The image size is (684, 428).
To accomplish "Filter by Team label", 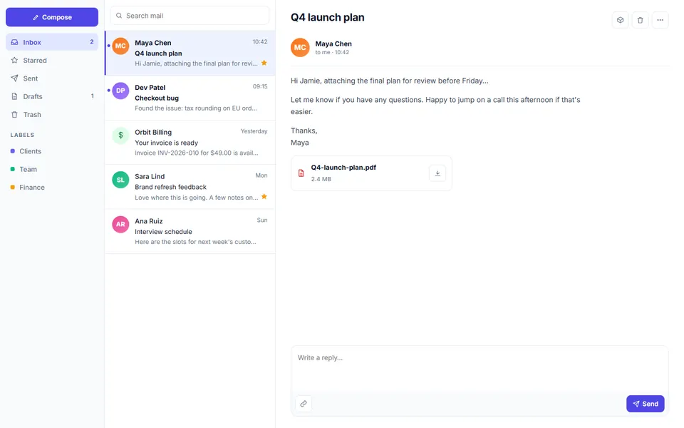I will 52,169.
